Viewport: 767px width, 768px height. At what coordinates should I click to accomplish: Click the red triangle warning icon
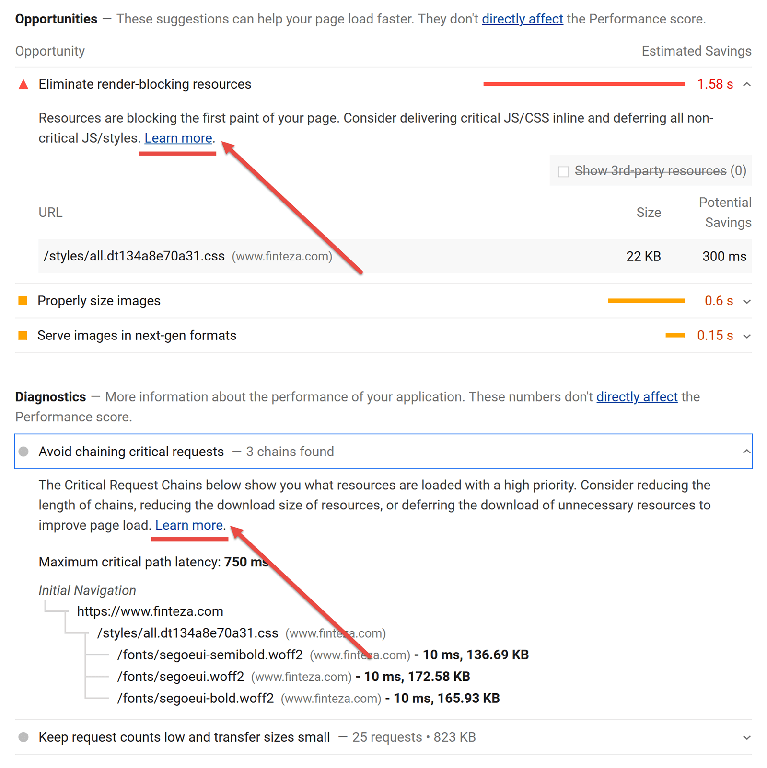(23, 85)
